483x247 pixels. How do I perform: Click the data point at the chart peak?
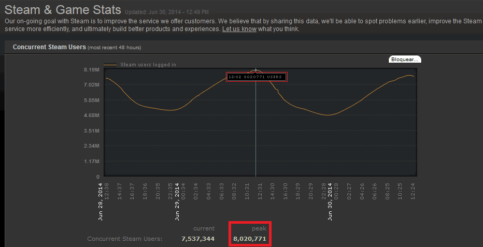click(255, 70)
